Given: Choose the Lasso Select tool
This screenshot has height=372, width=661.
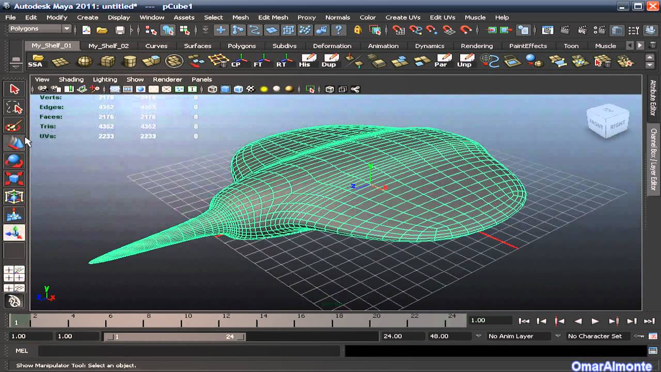Looking at the screenshot, I should pos(14,107).
